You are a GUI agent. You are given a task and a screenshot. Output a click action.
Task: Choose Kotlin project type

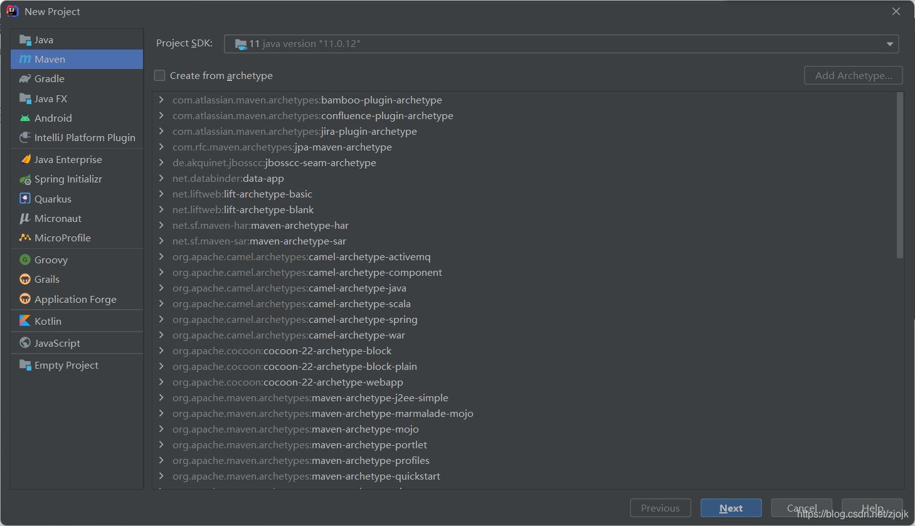pos(77,321)
